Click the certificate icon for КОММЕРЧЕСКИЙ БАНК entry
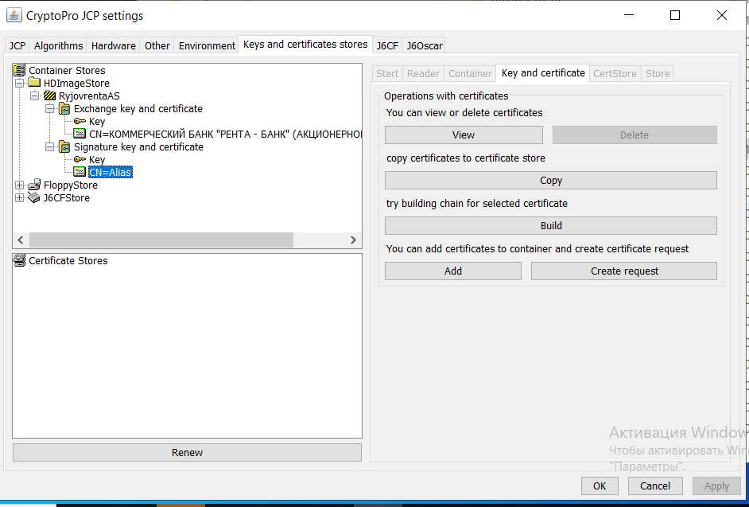 click(x=80, y=134)
